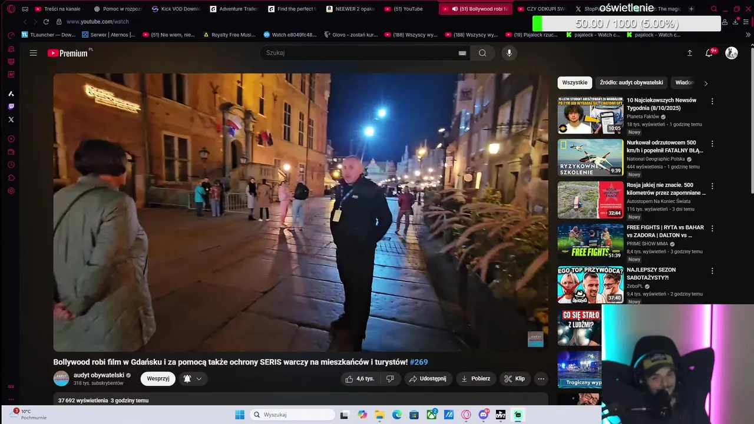
Task: Open YouTube account avatar menu
Action: point(732,53)
